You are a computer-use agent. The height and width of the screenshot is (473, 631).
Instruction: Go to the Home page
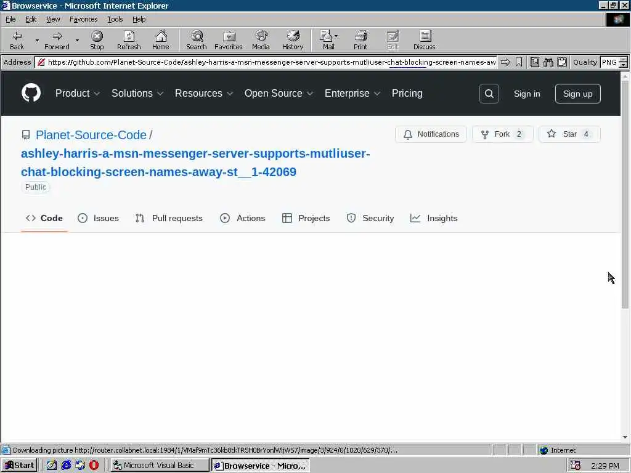[161, 40]
